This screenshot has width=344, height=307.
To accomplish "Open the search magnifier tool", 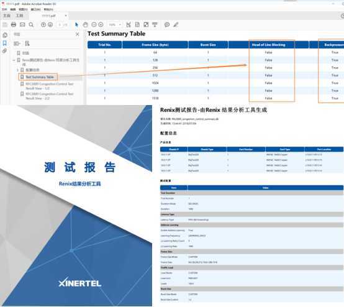I will click(31, 25).
